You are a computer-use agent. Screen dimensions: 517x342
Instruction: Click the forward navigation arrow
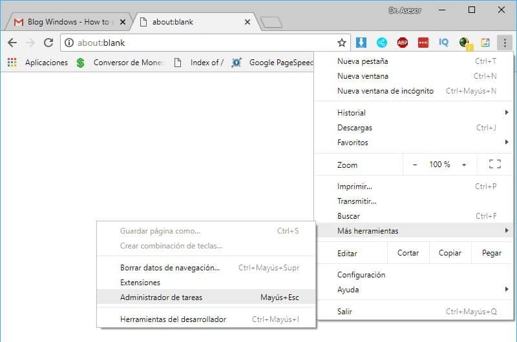(x=30, y=43)
